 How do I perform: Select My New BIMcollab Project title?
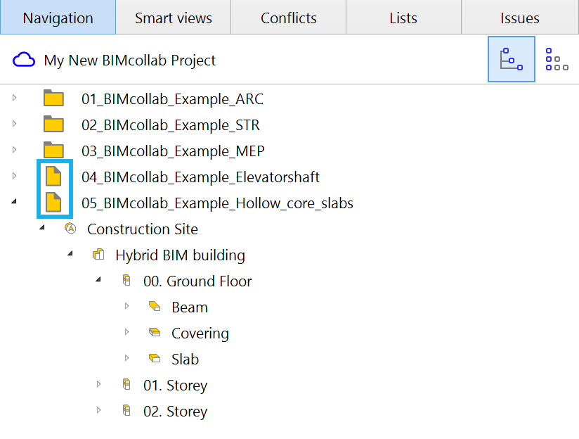[129, 61]
